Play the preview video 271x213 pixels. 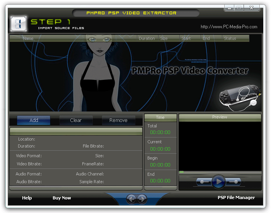219,182
